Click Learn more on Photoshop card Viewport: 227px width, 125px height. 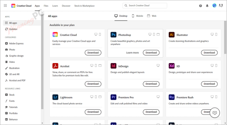click(132, 53)
